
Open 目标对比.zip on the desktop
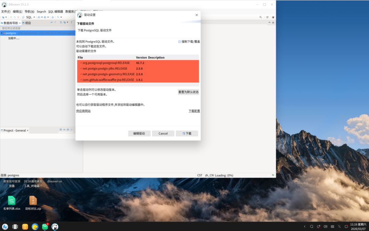33,203
